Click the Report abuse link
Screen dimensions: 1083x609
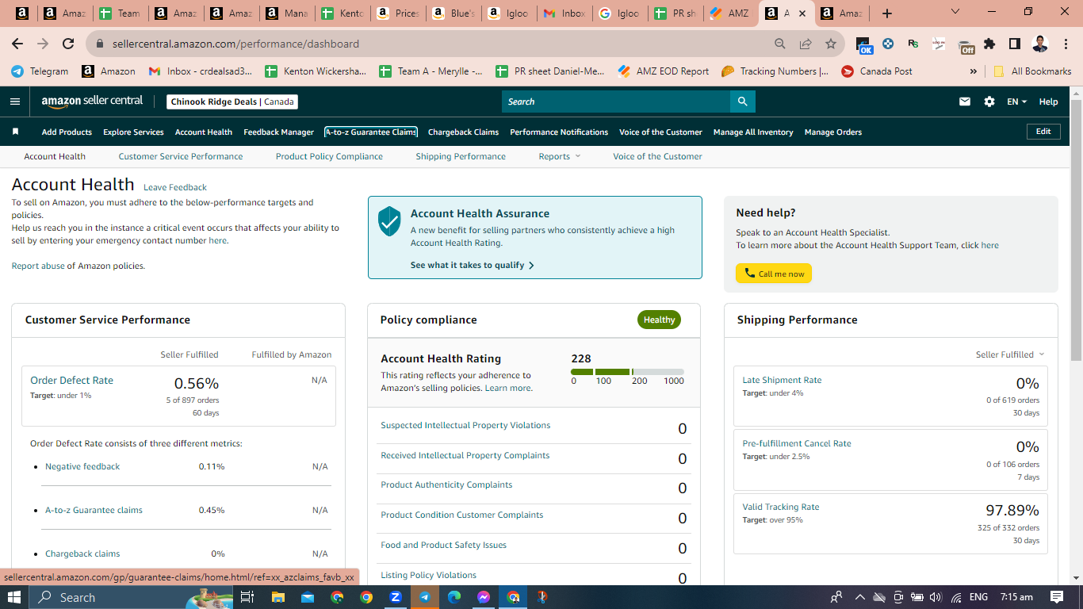[38, 266]
